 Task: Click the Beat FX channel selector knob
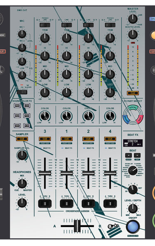(x=133, y=189)
